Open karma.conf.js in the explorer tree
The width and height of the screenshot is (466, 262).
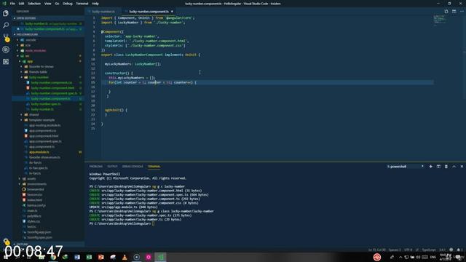coord(36,205)
